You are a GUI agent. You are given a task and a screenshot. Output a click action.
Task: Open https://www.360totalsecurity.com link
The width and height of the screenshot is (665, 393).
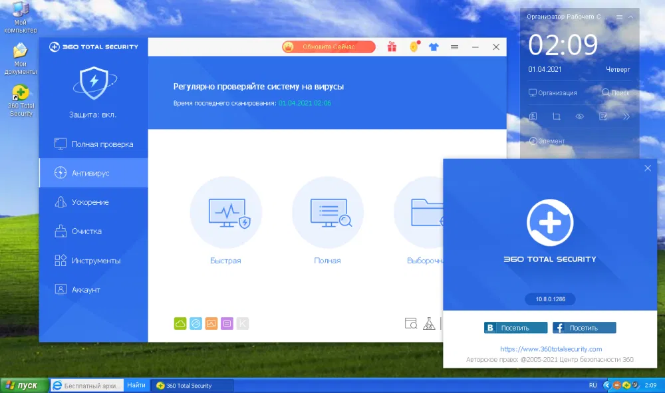coord(551,349)
